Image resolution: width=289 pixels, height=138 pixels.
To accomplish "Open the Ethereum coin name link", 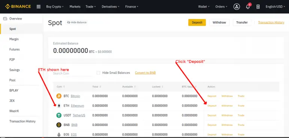I will tap(77, 106).
